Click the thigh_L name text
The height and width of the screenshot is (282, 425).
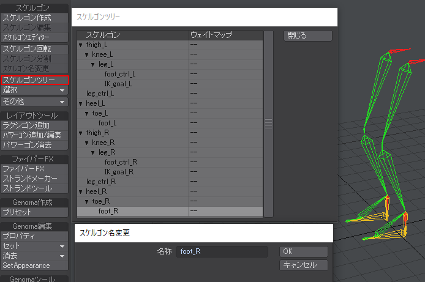coord(97,45)
